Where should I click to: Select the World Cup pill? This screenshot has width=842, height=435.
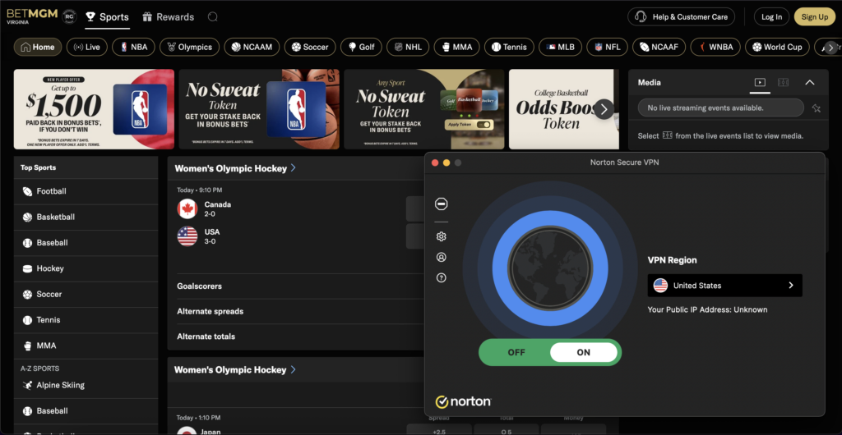(x=777, y=47)
